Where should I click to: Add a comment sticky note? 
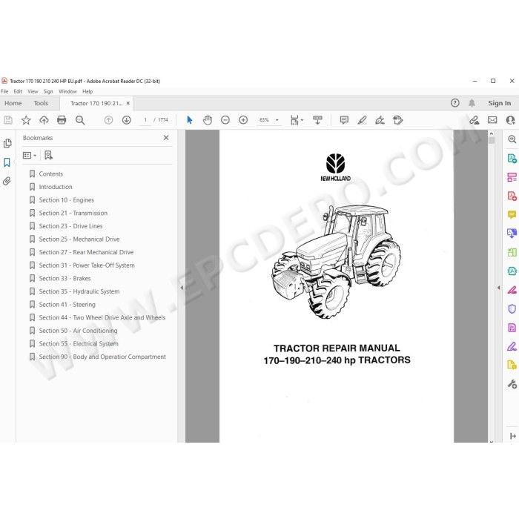coord(344,120)
